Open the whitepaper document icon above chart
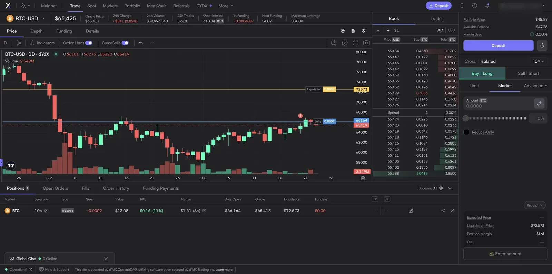The image size is (552, 274). point(353,31)
